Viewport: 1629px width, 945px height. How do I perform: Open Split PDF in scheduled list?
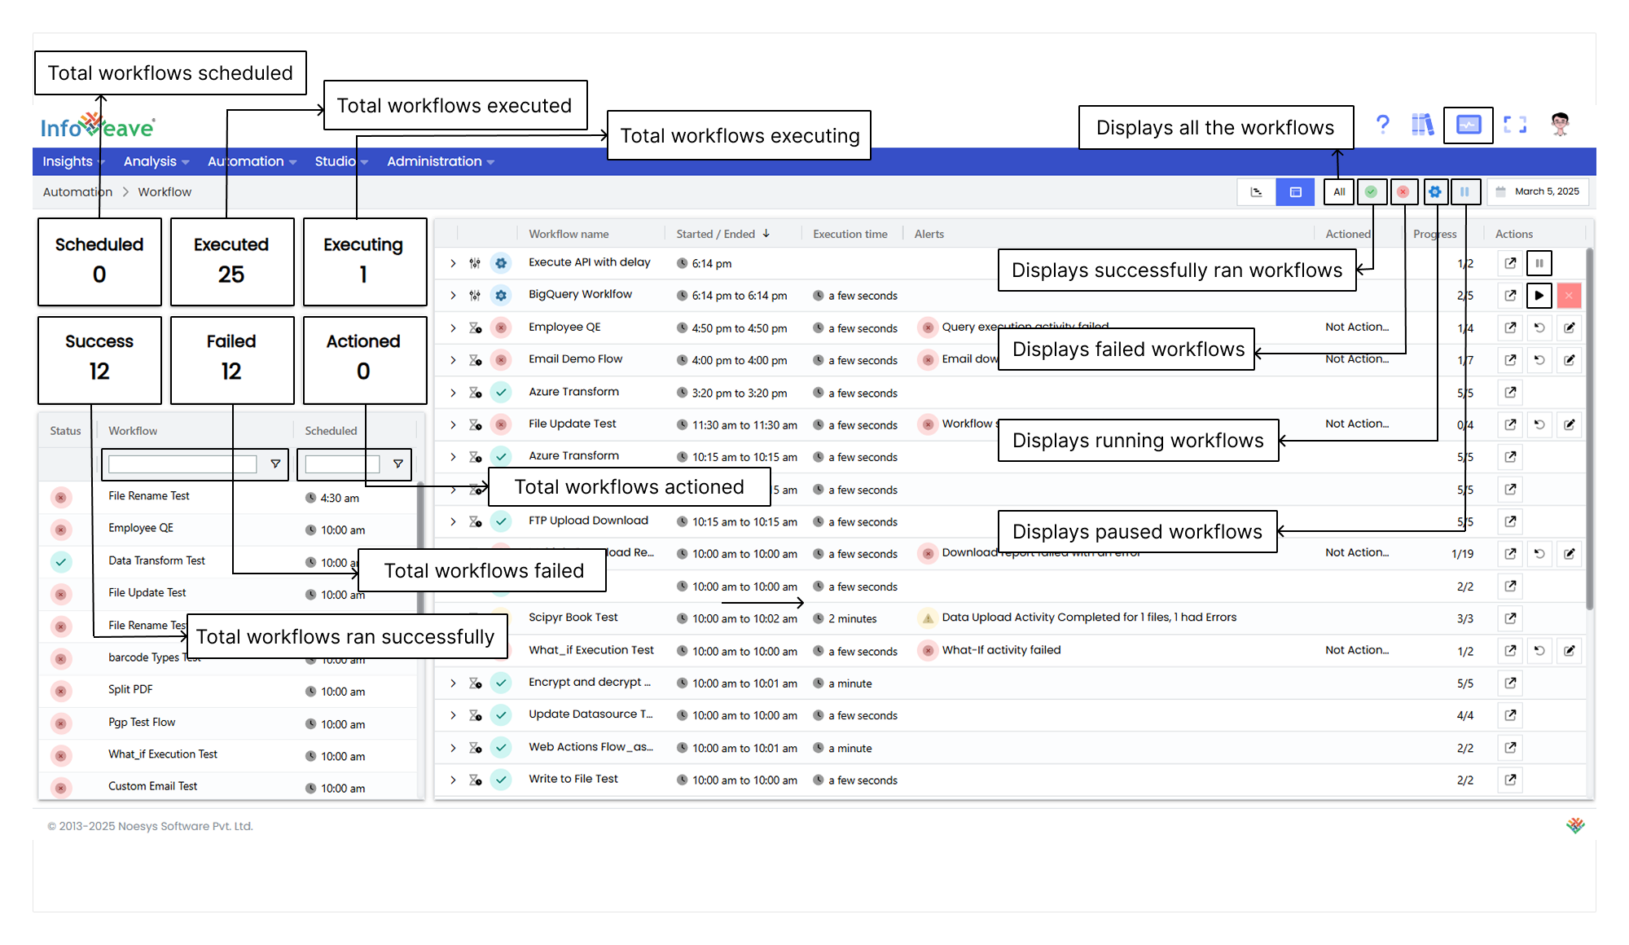click(x=130, y=689)
